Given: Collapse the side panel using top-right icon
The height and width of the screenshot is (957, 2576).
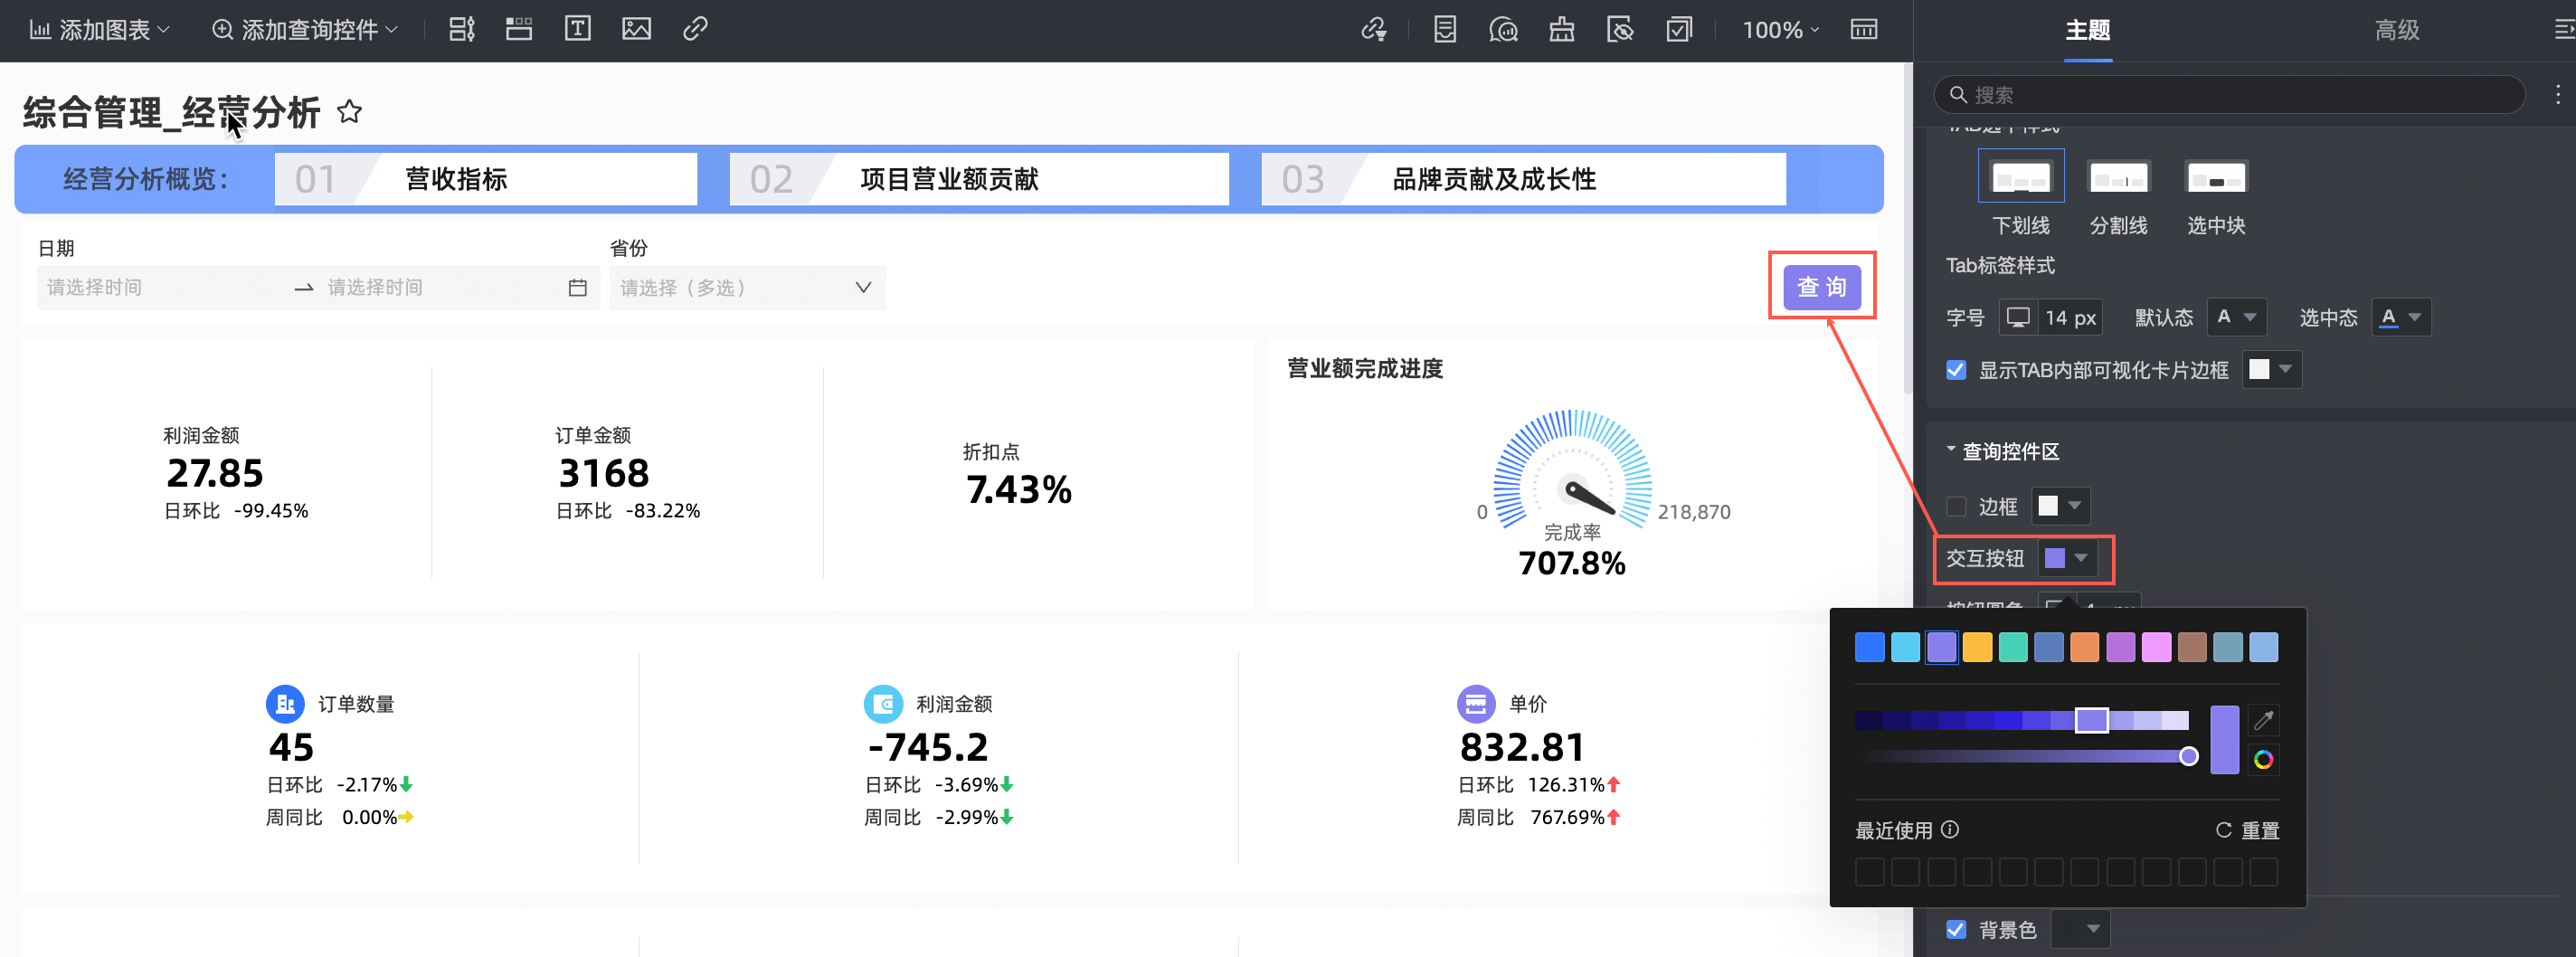Looking at the screenshot, I should pos(2563,30).
